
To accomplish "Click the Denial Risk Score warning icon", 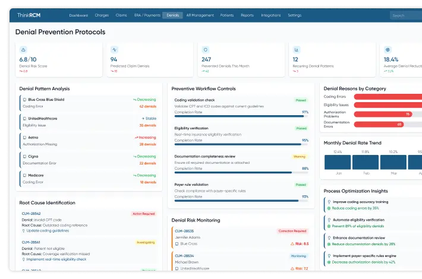I will point(23,50).
